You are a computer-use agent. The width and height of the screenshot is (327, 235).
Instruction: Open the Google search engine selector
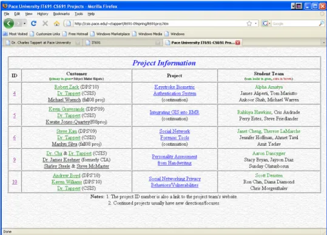266,23
